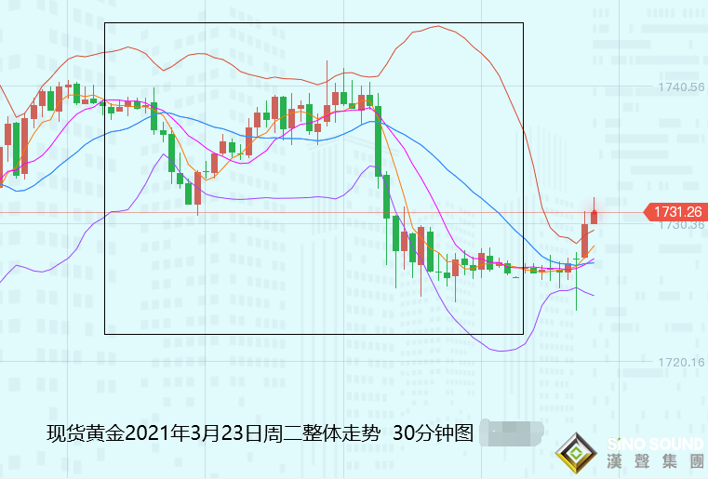Screen dimensions: 708x479
Task: Click the 30分钟图 timeframe label
Action: coord(434,433)
